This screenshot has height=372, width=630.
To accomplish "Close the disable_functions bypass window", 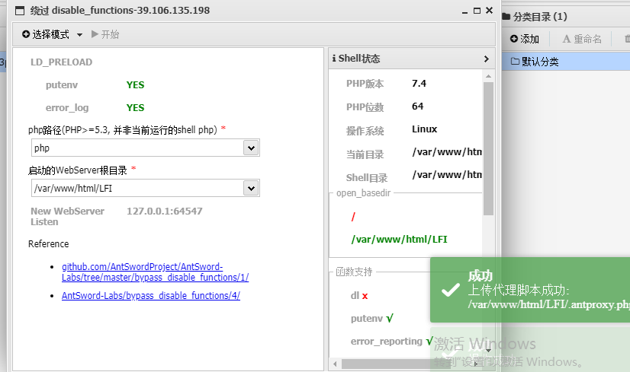I will pos(488,11).
